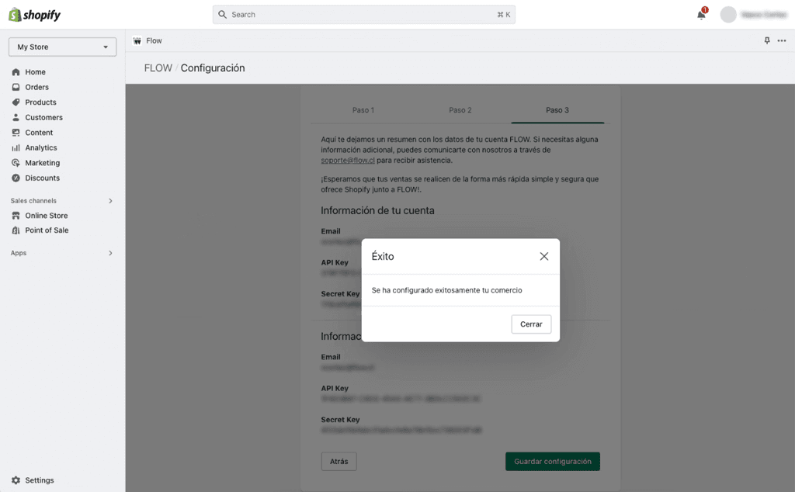Viewport: 795px width, 492px height.
Task: Click the Sales channels heading
Action: 33,201
